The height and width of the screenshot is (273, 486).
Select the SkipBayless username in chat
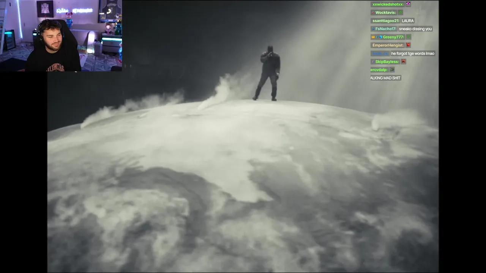[387, 61]
